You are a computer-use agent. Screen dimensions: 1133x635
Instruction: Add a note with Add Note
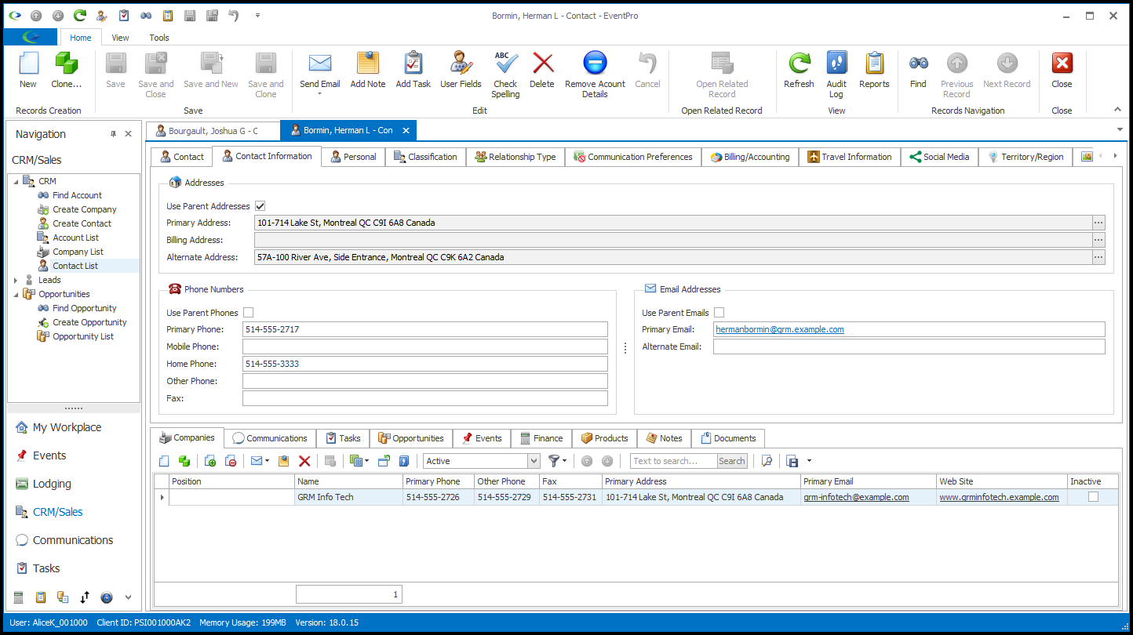click(367, 71)
